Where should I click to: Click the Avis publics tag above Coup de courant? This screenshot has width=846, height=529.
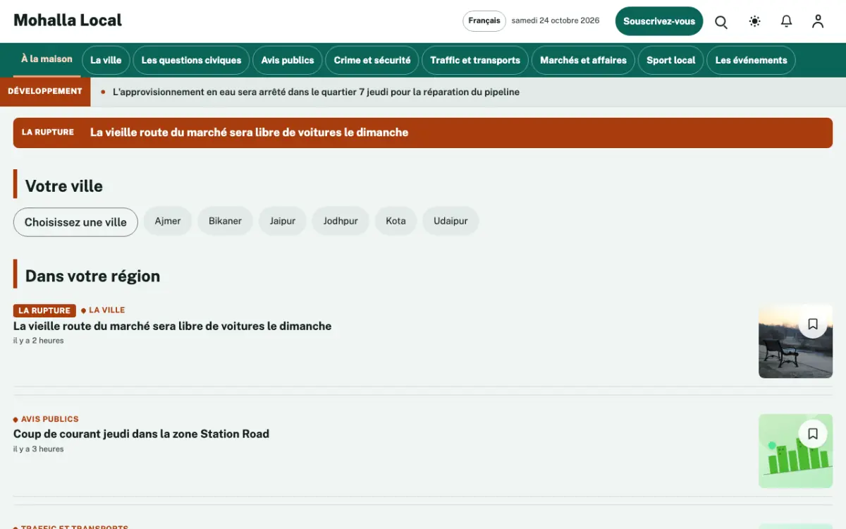click(x=46, y=419)
